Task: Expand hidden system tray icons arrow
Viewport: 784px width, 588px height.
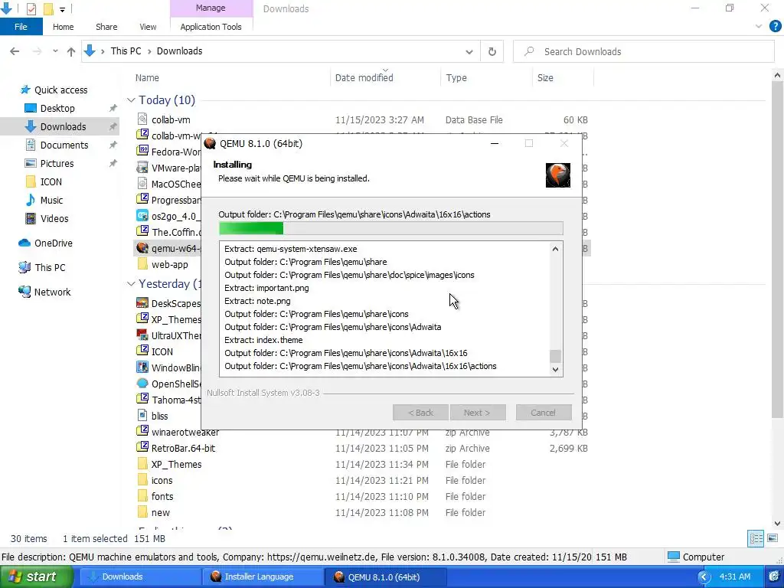Action: point(704,577)
